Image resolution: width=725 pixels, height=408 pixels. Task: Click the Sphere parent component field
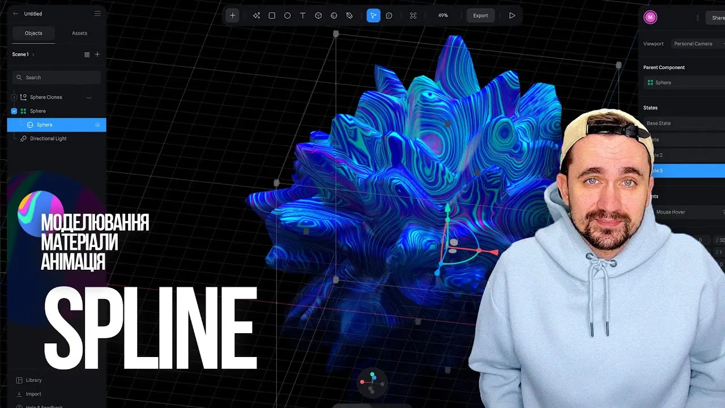684,83
